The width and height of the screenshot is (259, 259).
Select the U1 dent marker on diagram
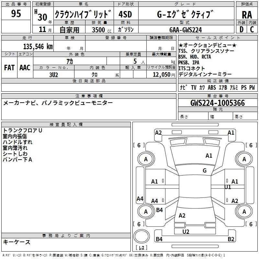(x=228, y=187)
